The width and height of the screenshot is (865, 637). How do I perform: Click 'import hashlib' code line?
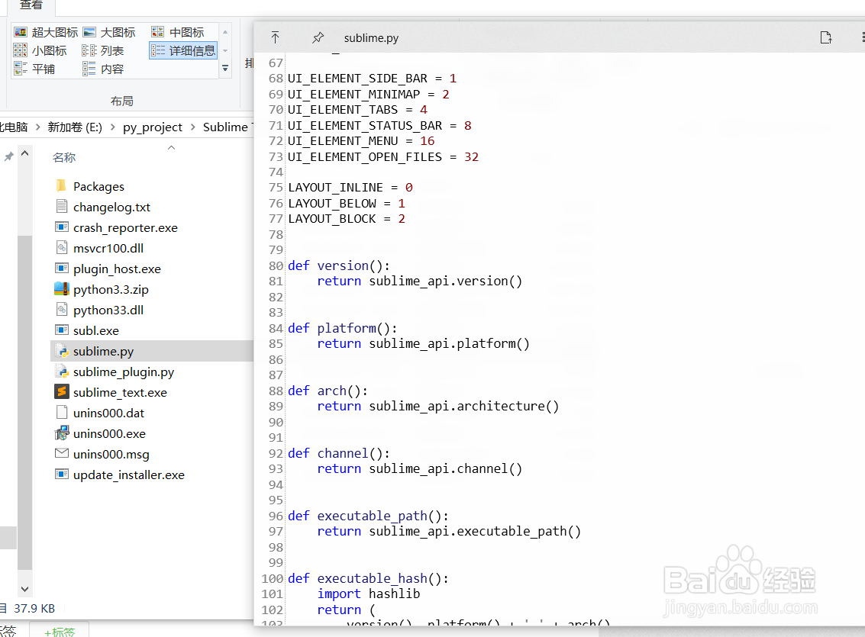click(x=369, y=594)
